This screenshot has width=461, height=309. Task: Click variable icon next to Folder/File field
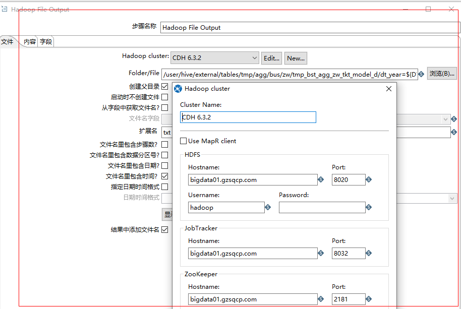click(x=421, y=74)
